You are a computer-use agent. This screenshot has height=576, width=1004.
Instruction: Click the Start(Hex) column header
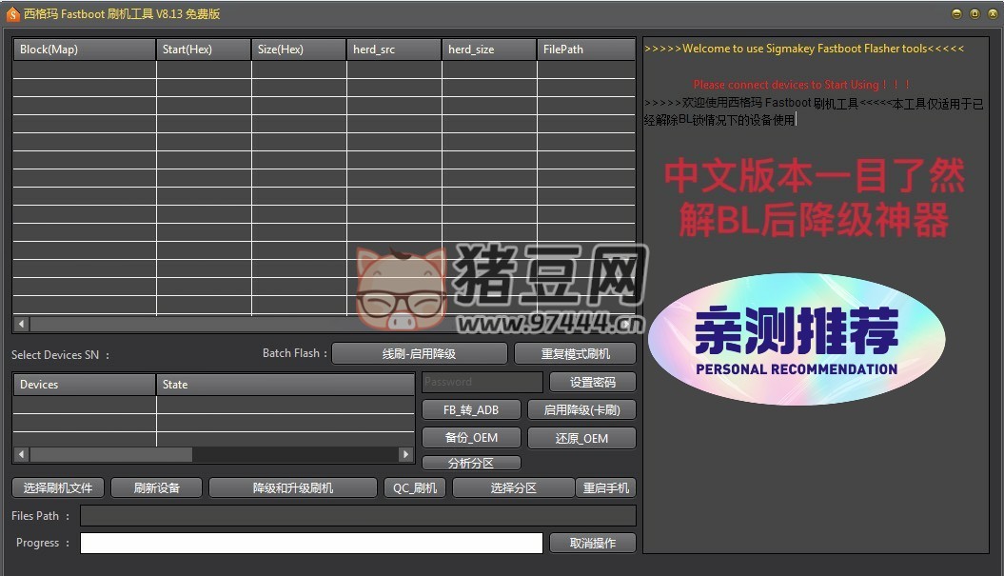coord(204,50)
